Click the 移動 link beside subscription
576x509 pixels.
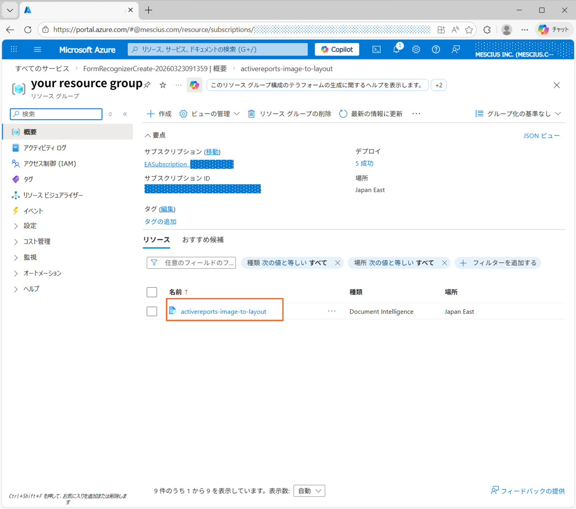click(x=212, y=152)
